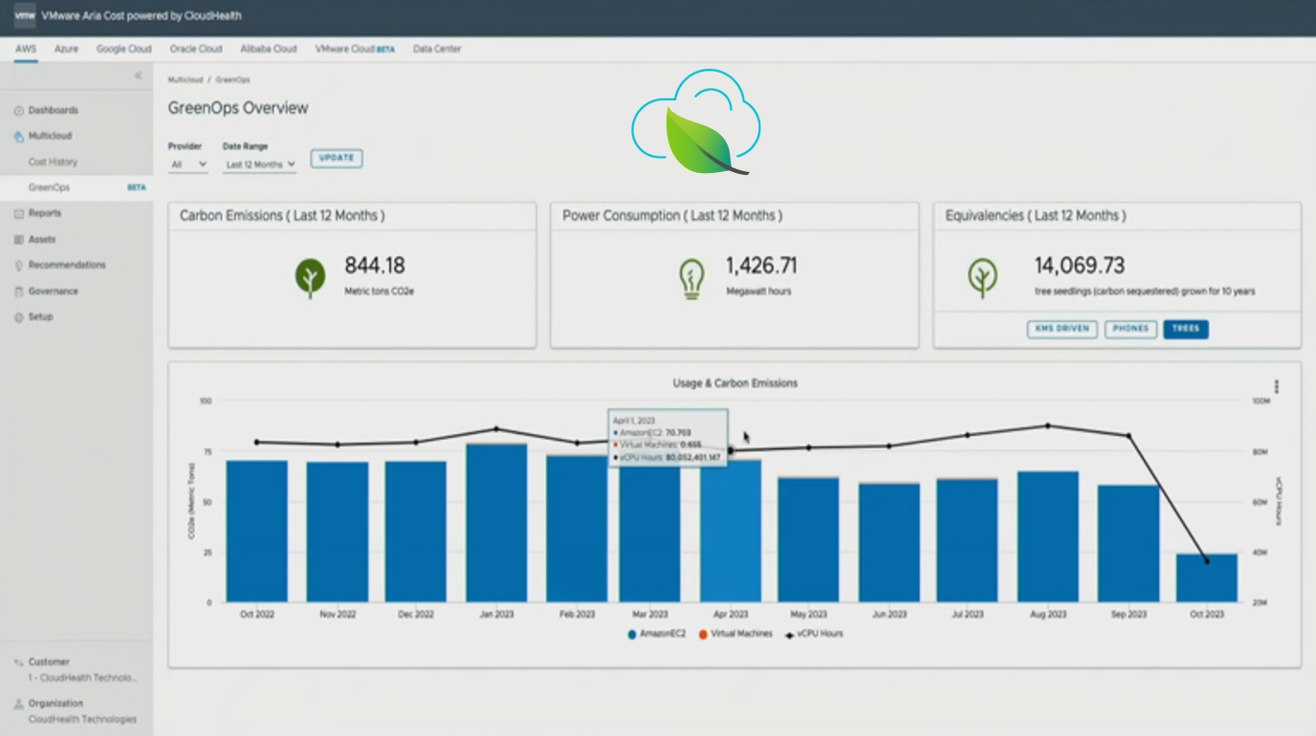Collapse the left sidebar with double-chevron icon
The height and width of the screenshot is (736, 1316).
click(138, 76)
